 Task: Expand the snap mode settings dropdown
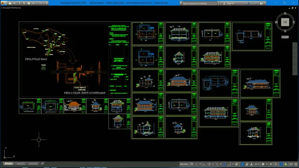pyautogui.click(x=200, y=164)
